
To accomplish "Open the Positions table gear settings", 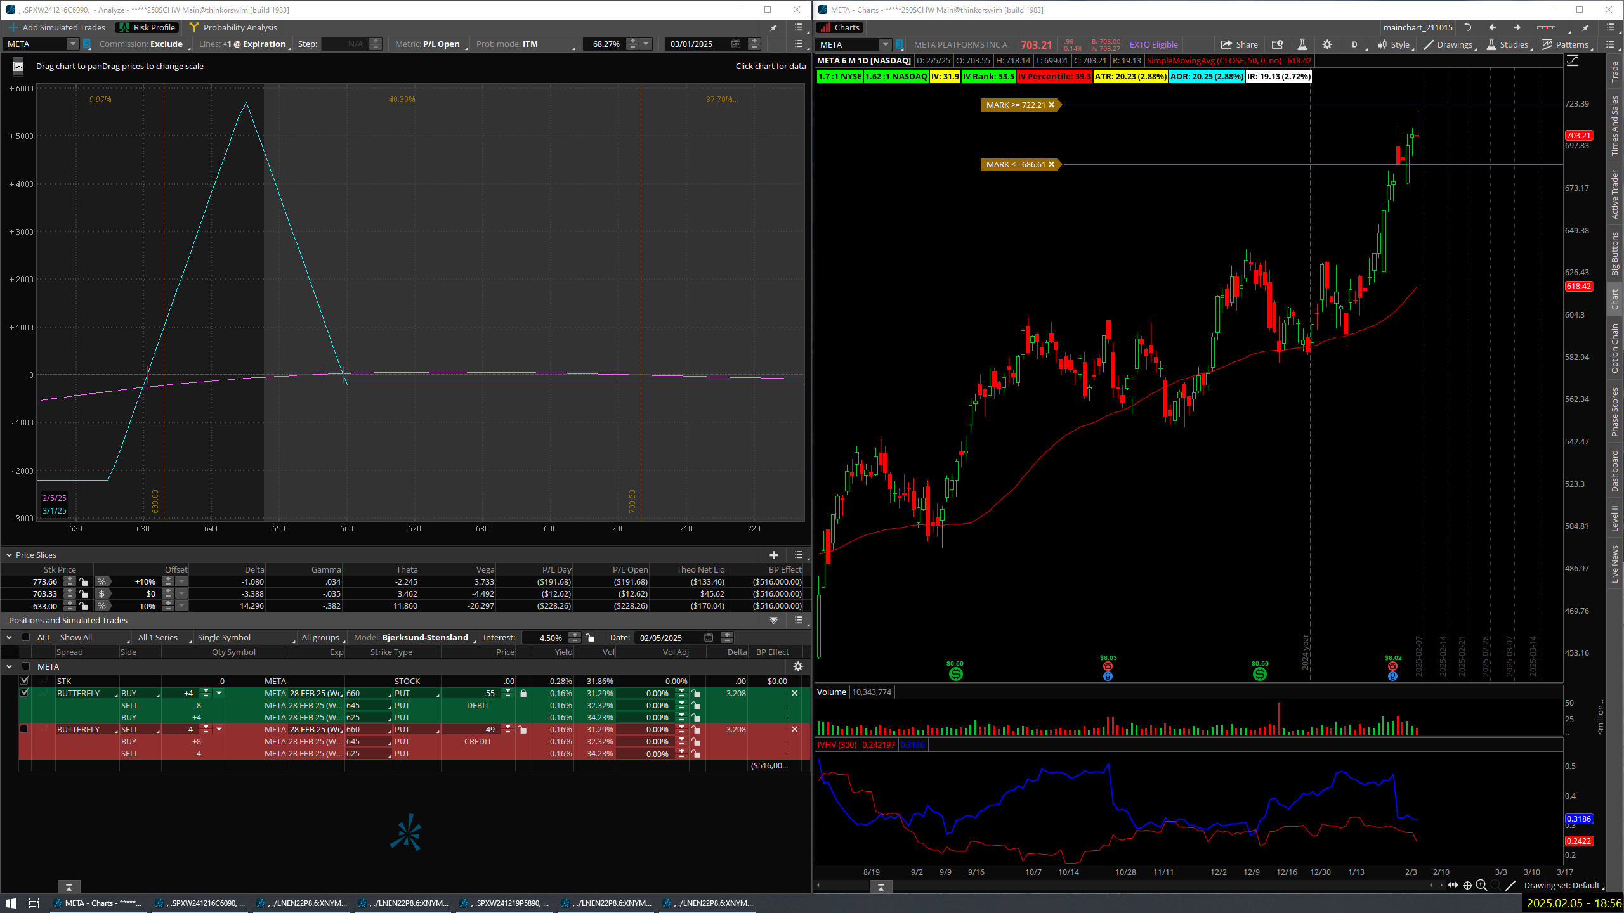I will (798, 666).
